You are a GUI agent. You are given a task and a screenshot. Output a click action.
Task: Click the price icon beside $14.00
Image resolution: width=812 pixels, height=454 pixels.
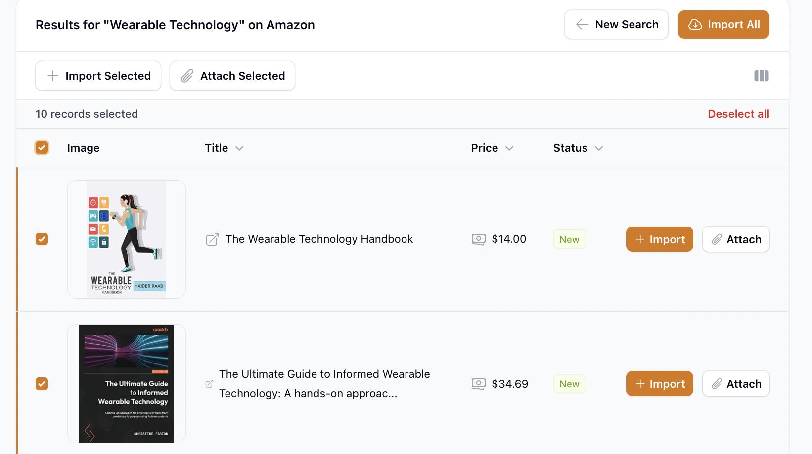point(478,240)
